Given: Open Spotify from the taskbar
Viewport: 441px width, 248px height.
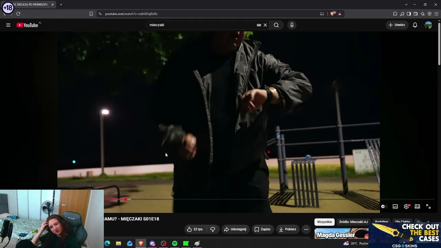Looking at the screenshot, I should [175, 244].
